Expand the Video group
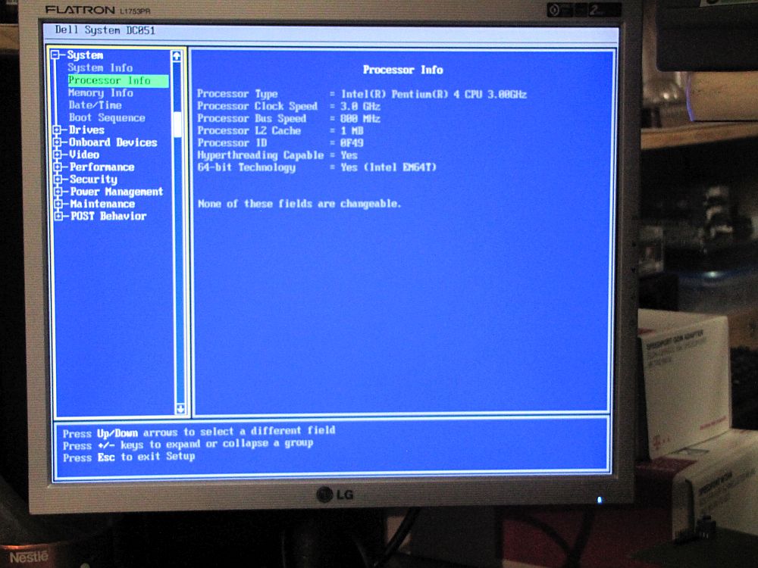This screenshot has height=568, width=758. click(57, 154)
